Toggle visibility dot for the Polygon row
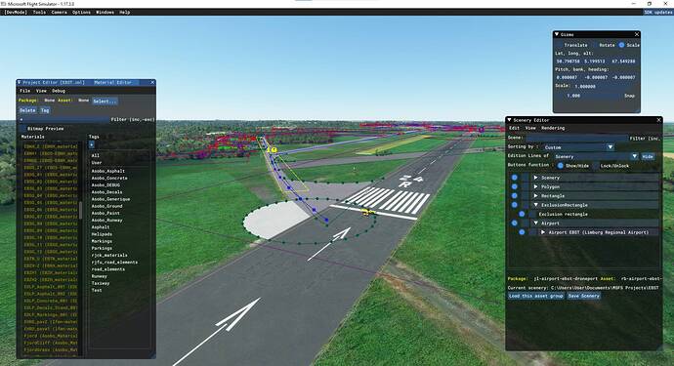The height and width of the screenshot is (366, 674). click(515, 186)
